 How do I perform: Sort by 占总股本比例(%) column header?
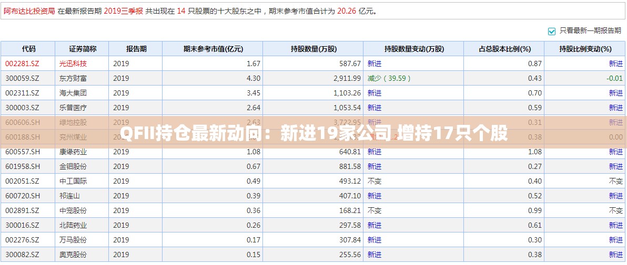coord(504,49)
